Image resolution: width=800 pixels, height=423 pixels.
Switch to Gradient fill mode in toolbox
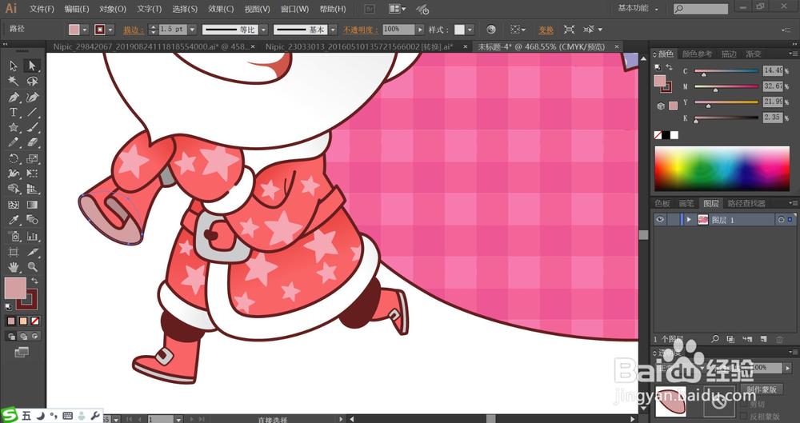point(23,321)
